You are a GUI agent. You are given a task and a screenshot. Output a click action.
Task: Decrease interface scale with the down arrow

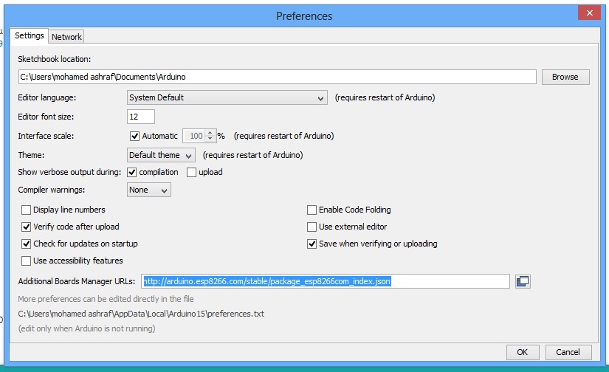tap(210, 139)
